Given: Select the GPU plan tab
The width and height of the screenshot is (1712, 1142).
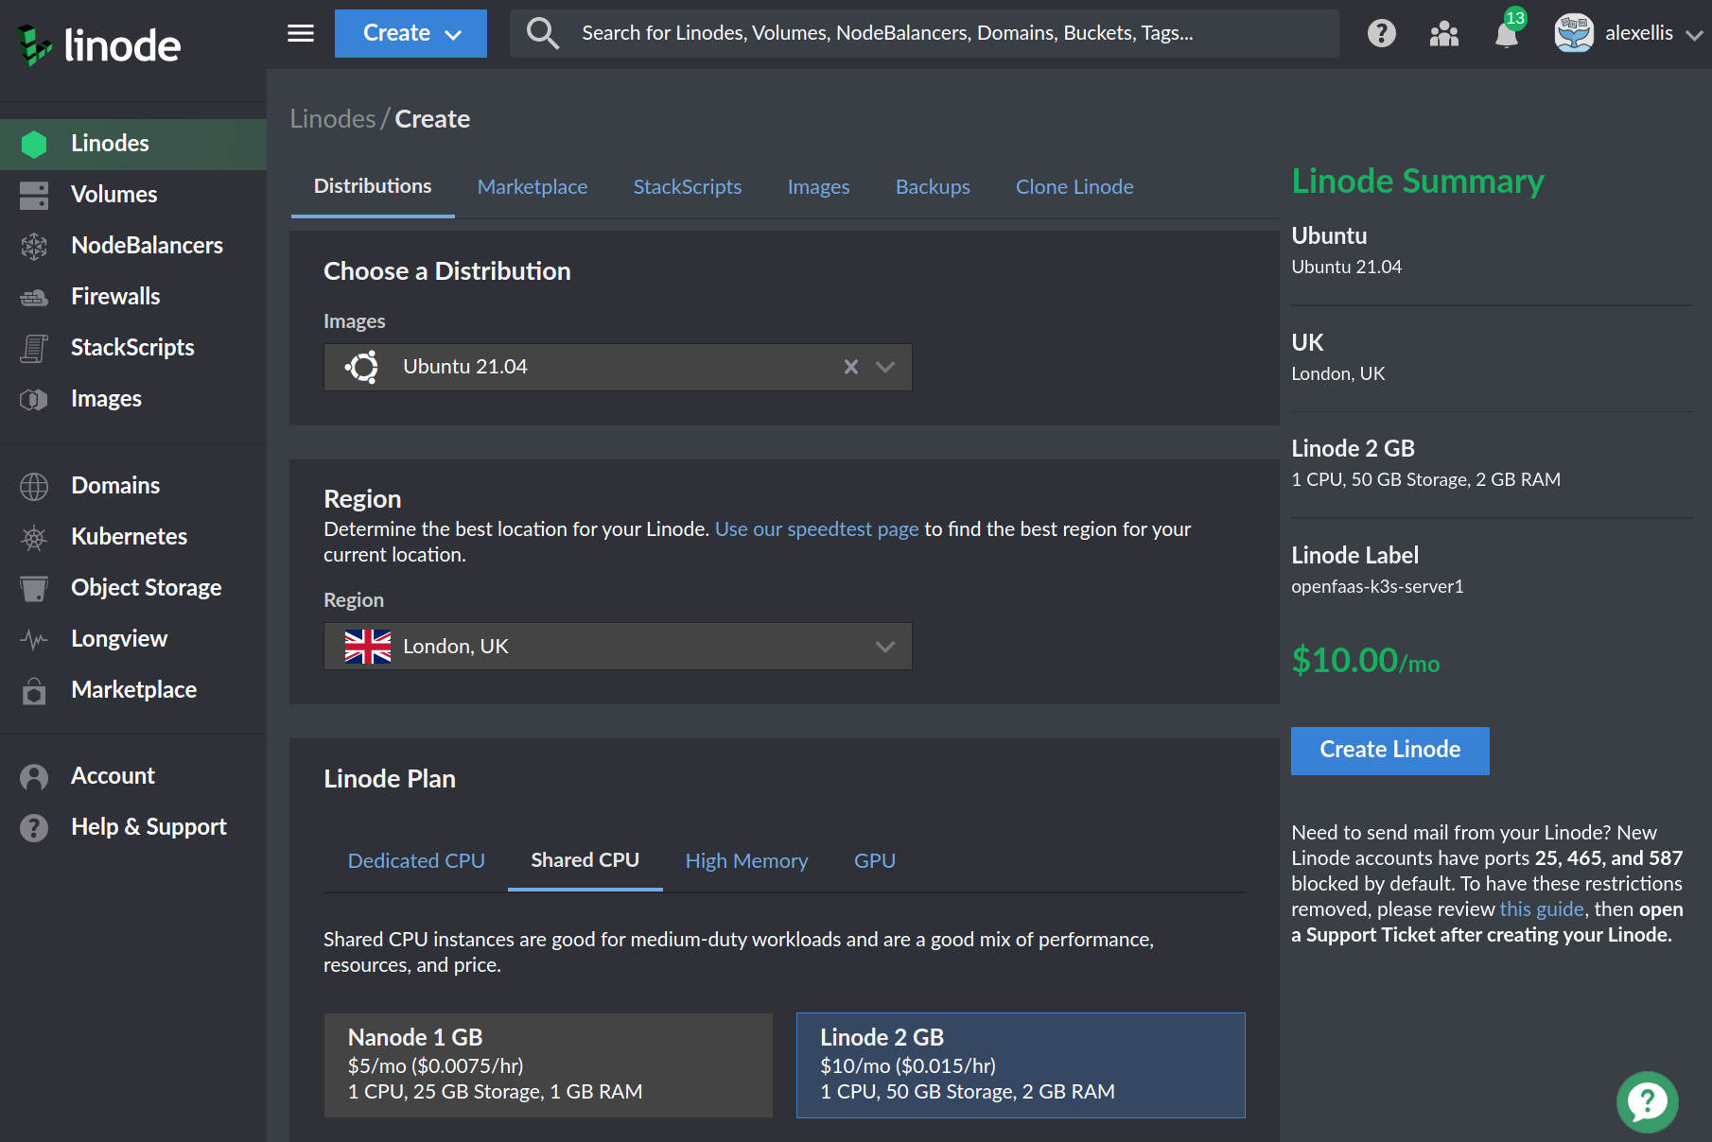Looking at the screenshot, I should (x=875, y=861).
